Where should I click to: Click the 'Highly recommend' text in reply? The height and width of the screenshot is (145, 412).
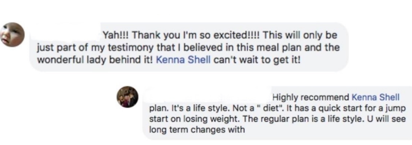click(311, 98)
